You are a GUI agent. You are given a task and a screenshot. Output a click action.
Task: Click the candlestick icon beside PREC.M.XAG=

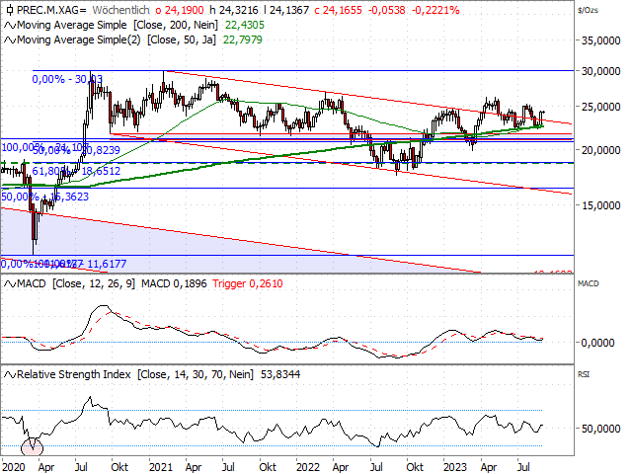(10, 10)
